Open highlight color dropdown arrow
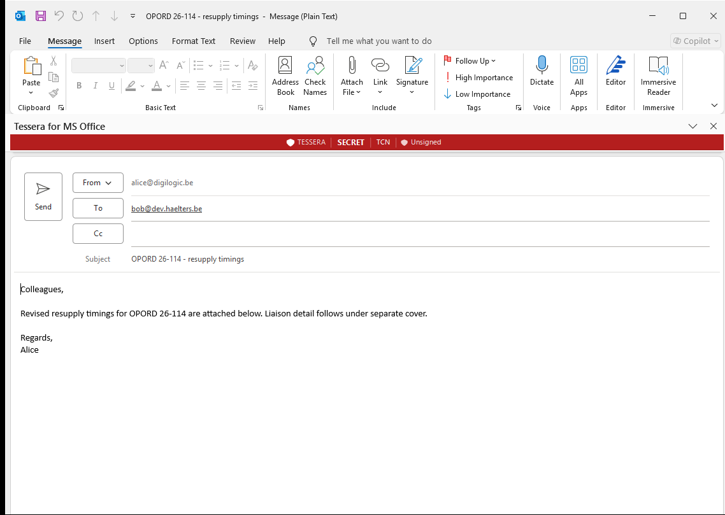 [x=143, y=86]
